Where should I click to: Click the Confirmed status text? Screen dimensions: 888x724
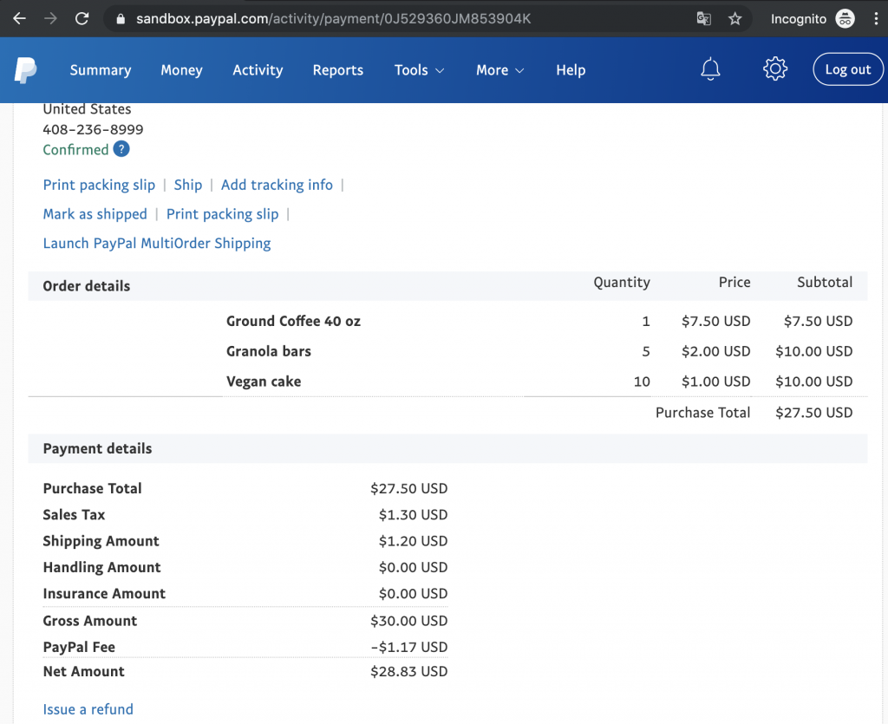pyautogui.click(x=76, y=150)
